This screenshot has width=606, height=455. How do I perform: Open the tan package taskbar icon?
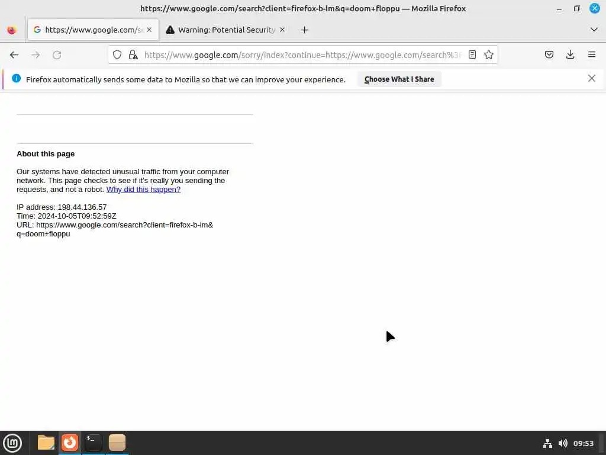[117, 443]
